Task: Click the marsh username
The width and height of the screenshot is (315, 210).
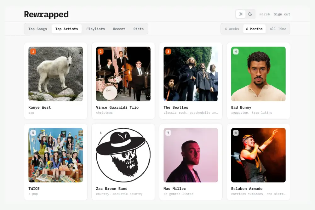Action: coord(265,14)
